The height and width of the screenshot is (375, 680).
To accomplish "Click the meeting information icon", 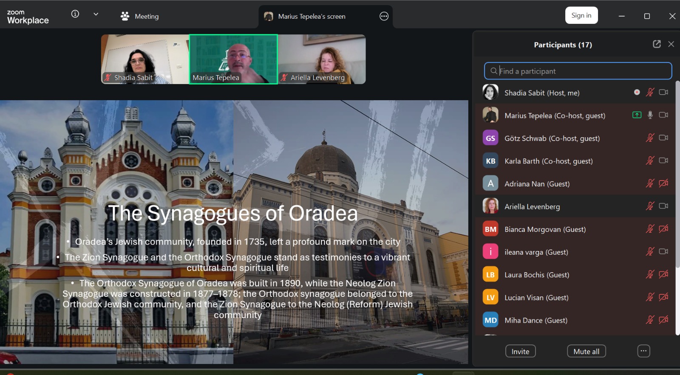I will pos(75,14).
